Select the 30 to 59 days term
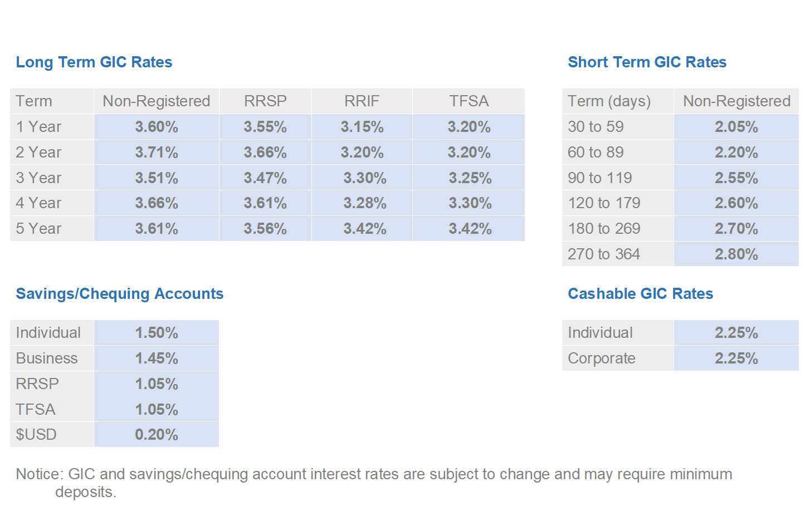Viewport: 810px width, 526px height. coord(596,127)
